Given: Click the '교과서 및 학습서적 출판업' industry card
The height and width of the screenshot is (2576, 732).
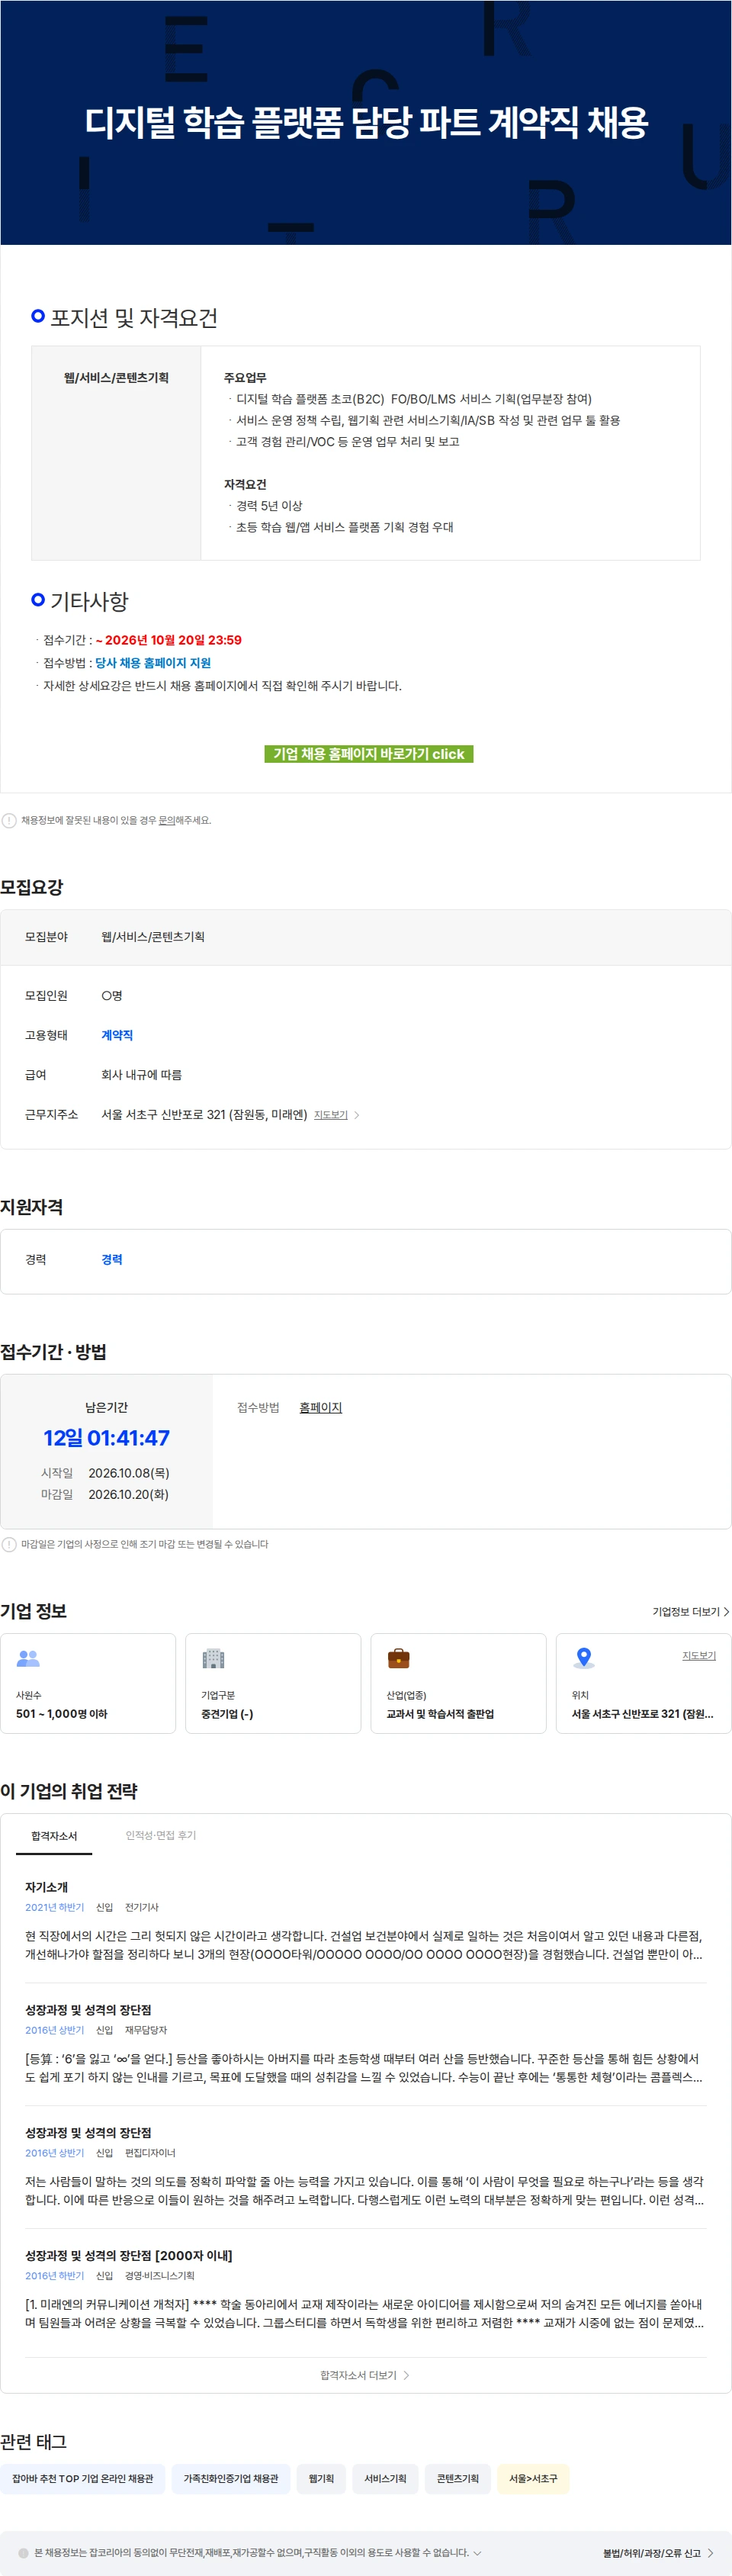Looking at the screenshot, I should [x=458, y=1683].
